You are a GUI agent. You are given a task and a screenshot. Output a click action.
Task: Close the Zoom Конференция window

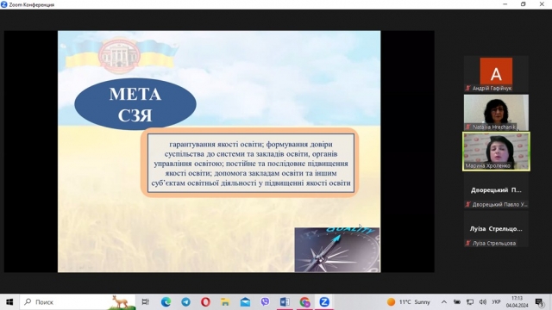pos(542,4)
